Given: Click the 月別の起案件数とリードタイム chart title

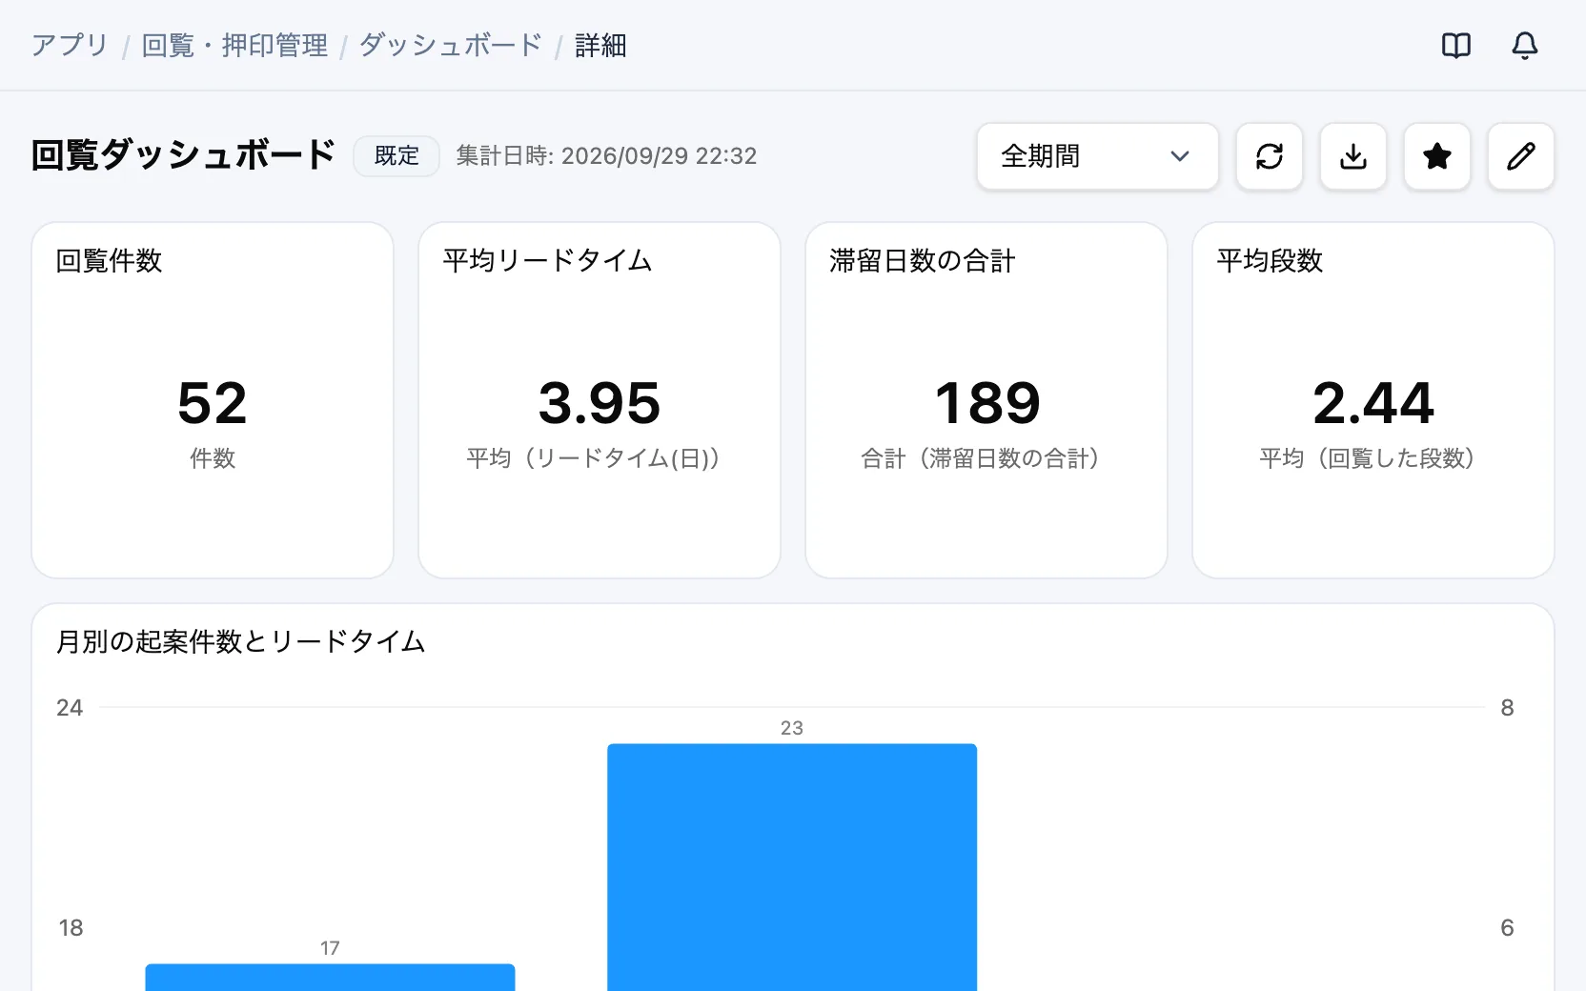Looking at the screenshot, I should coord(240,641).
